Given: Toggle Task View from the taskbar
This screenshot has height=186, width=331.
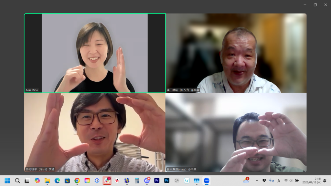Looking at the screenshot, I should [x=27, y=181].
